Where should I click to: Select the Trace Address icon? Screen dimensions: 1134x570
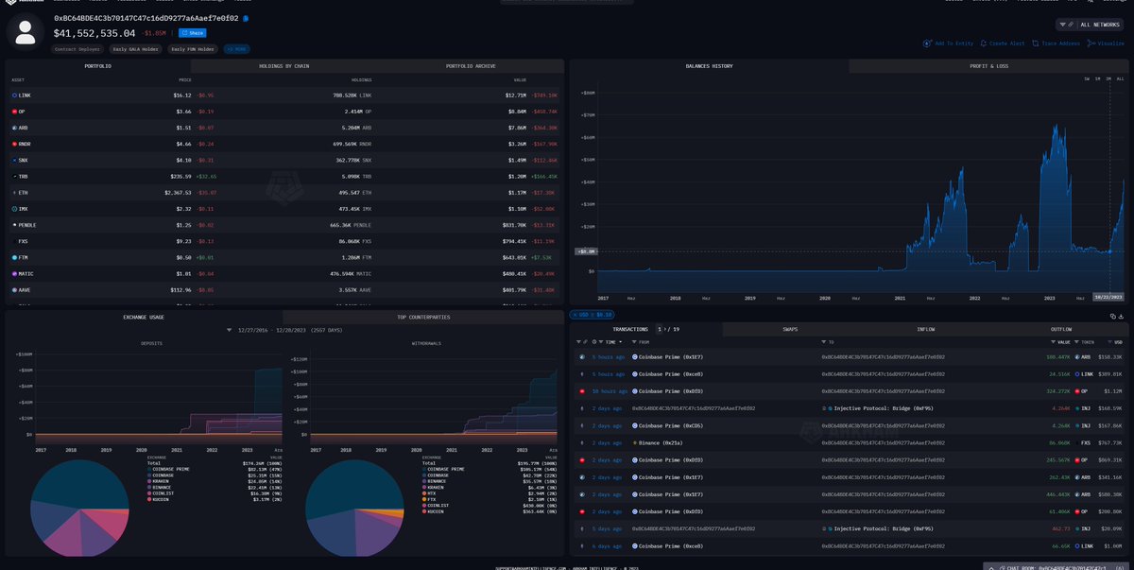pyautogui.click(x=1036, y=43)
